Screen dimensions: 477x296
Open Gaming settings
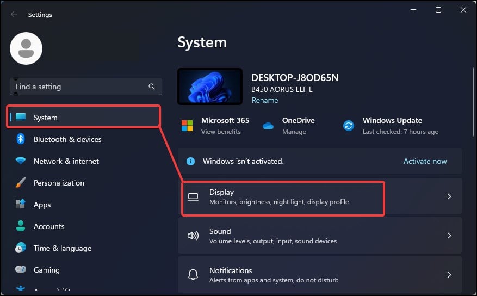[x=85, y=270]
